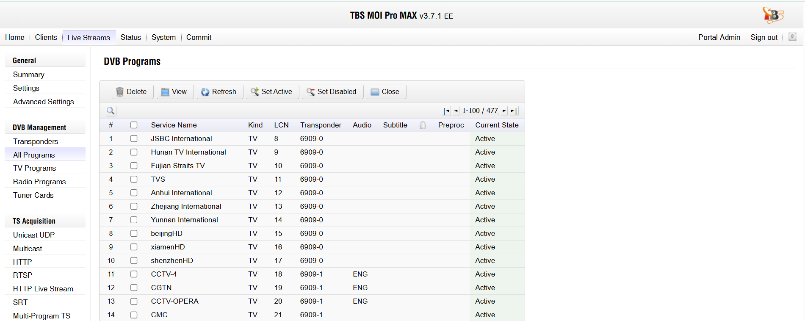Go to the last page of results

click(513, 111)
